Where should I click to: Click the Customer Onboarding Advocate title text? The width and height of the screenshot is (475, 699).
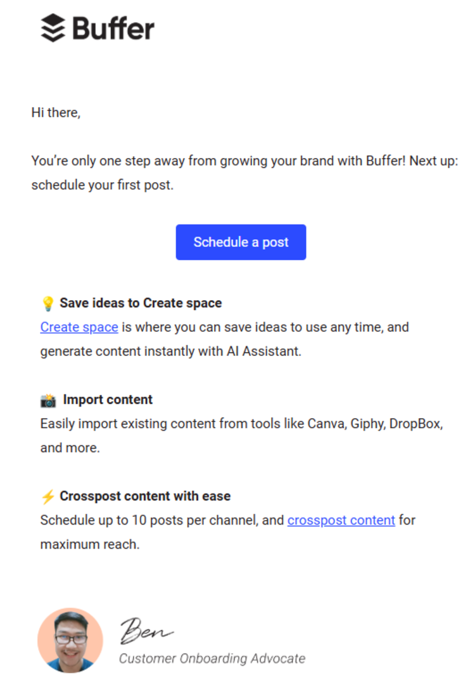[212, 658]
